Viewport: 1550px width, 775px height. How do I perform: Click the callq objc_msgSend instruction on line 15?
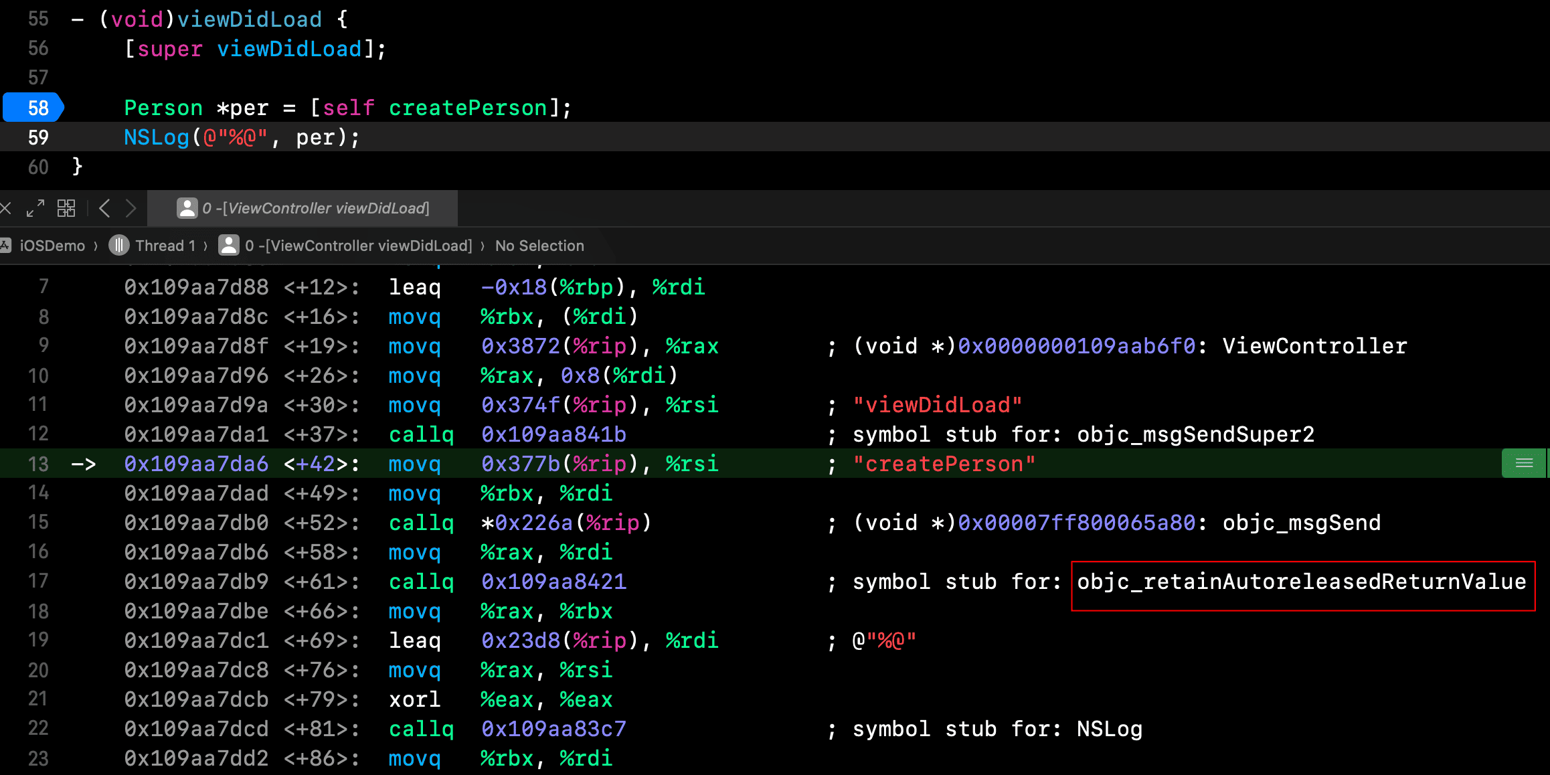tap(421, 523)
